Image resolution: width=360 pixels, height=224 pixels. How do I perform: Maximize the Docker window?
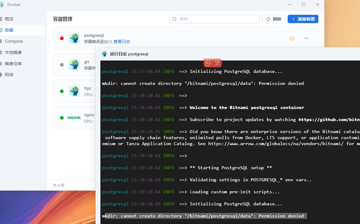coord(304,5)
